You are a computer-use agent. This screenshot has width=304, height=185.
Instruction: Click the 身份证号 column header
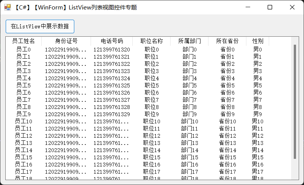pyautogui.click(x=66, y=41)
